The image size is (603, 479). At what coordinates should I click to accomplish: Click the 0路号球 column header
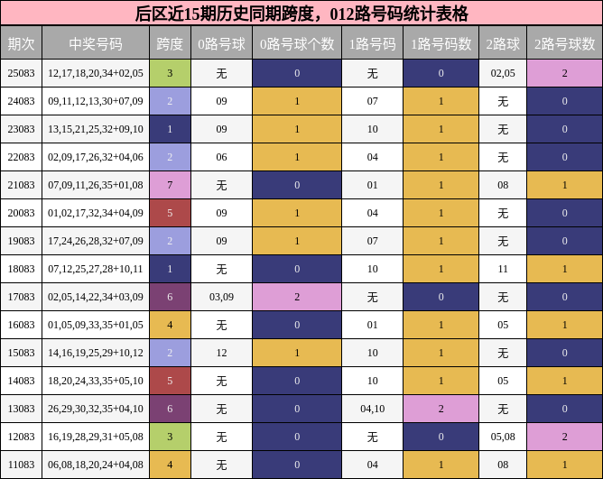coord(221,43)
